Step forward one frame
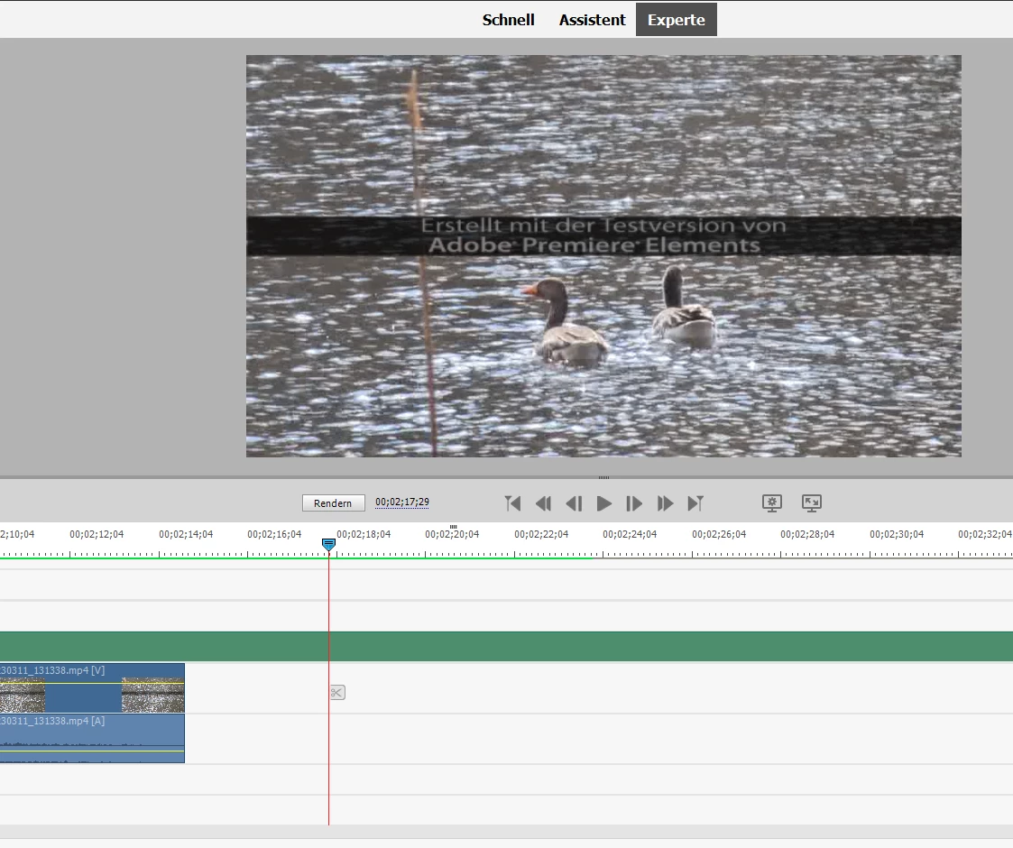The width and height of the screenshot is (1013, 848). [x=634, y=502]
